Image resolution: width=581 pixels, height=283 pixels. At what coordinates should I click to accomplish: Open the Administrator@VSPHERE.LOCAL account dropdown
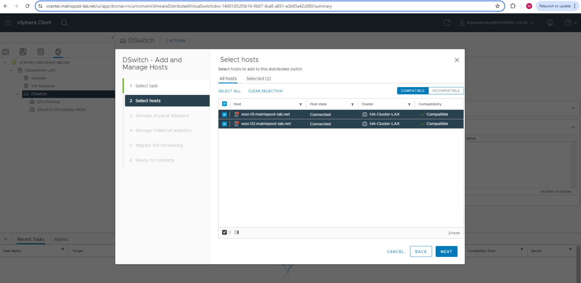click(497, 23)
